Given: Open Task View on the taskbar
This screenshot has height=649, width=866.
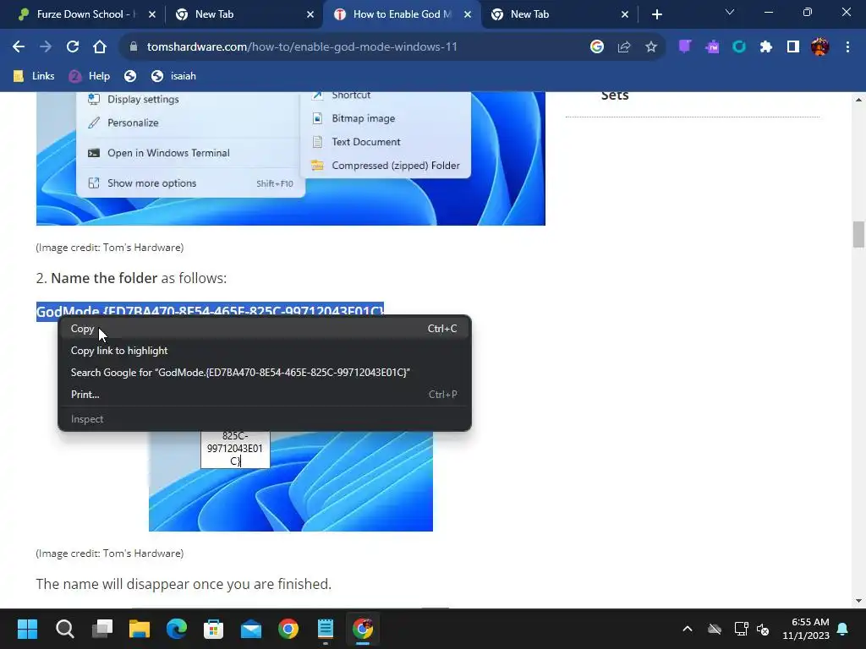Looking at the screenshot, I should (x=102, y=629).
